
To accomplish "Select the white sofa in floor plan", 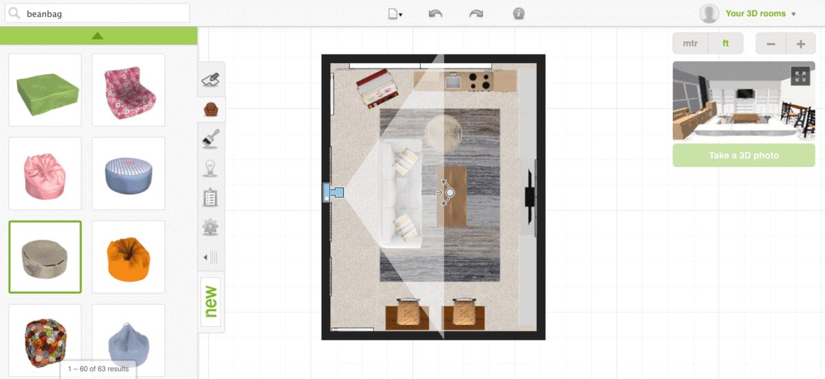I will [400, 193].
